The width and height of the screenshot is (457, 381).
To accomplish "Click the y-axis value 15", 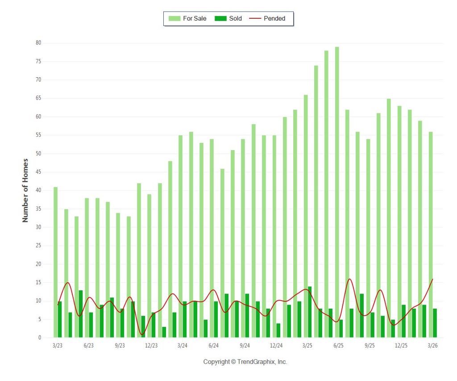I will (x=38, y=282).
